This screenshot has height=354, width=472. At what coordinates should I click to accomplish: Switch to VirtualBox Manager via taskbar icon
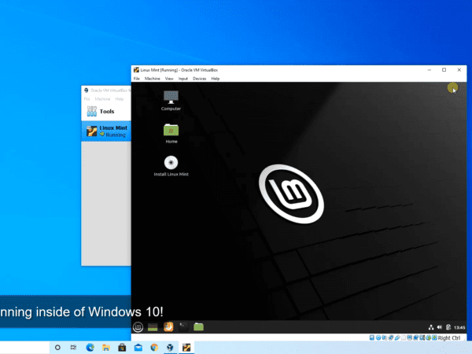coord(170,348)
